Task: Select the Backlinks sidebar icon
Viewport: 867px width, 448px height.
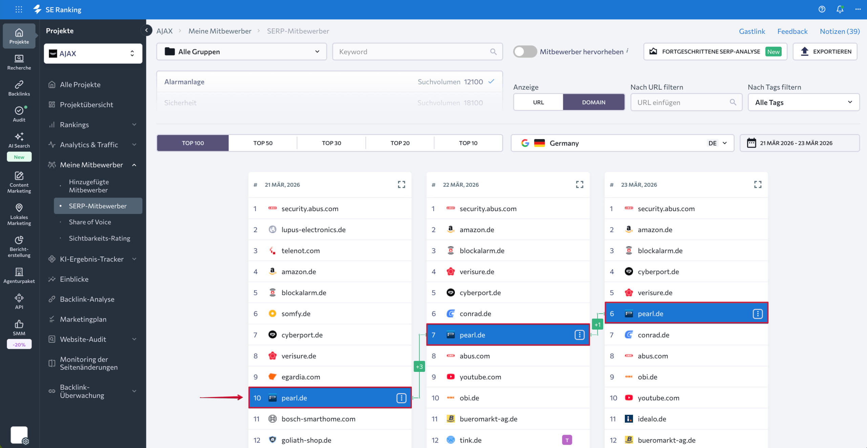Action: point(19,88)
